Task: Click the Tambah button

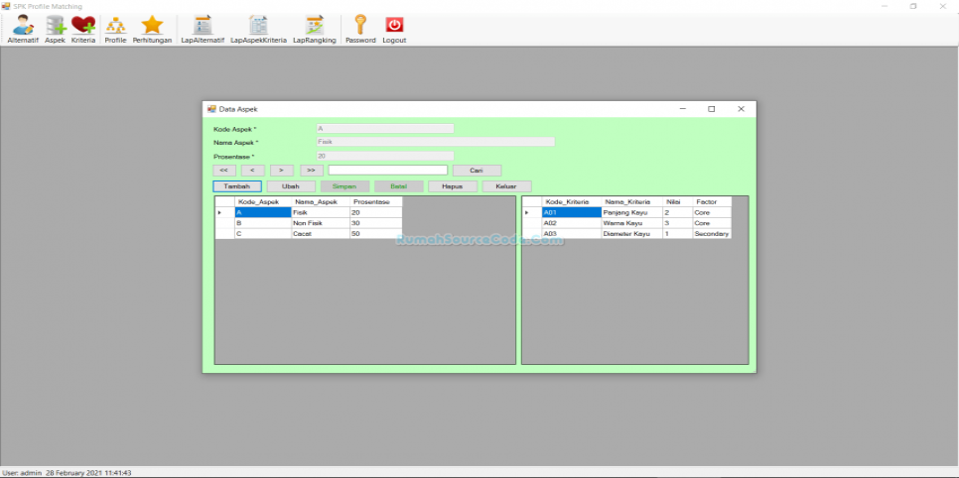Action: [237, 186]
